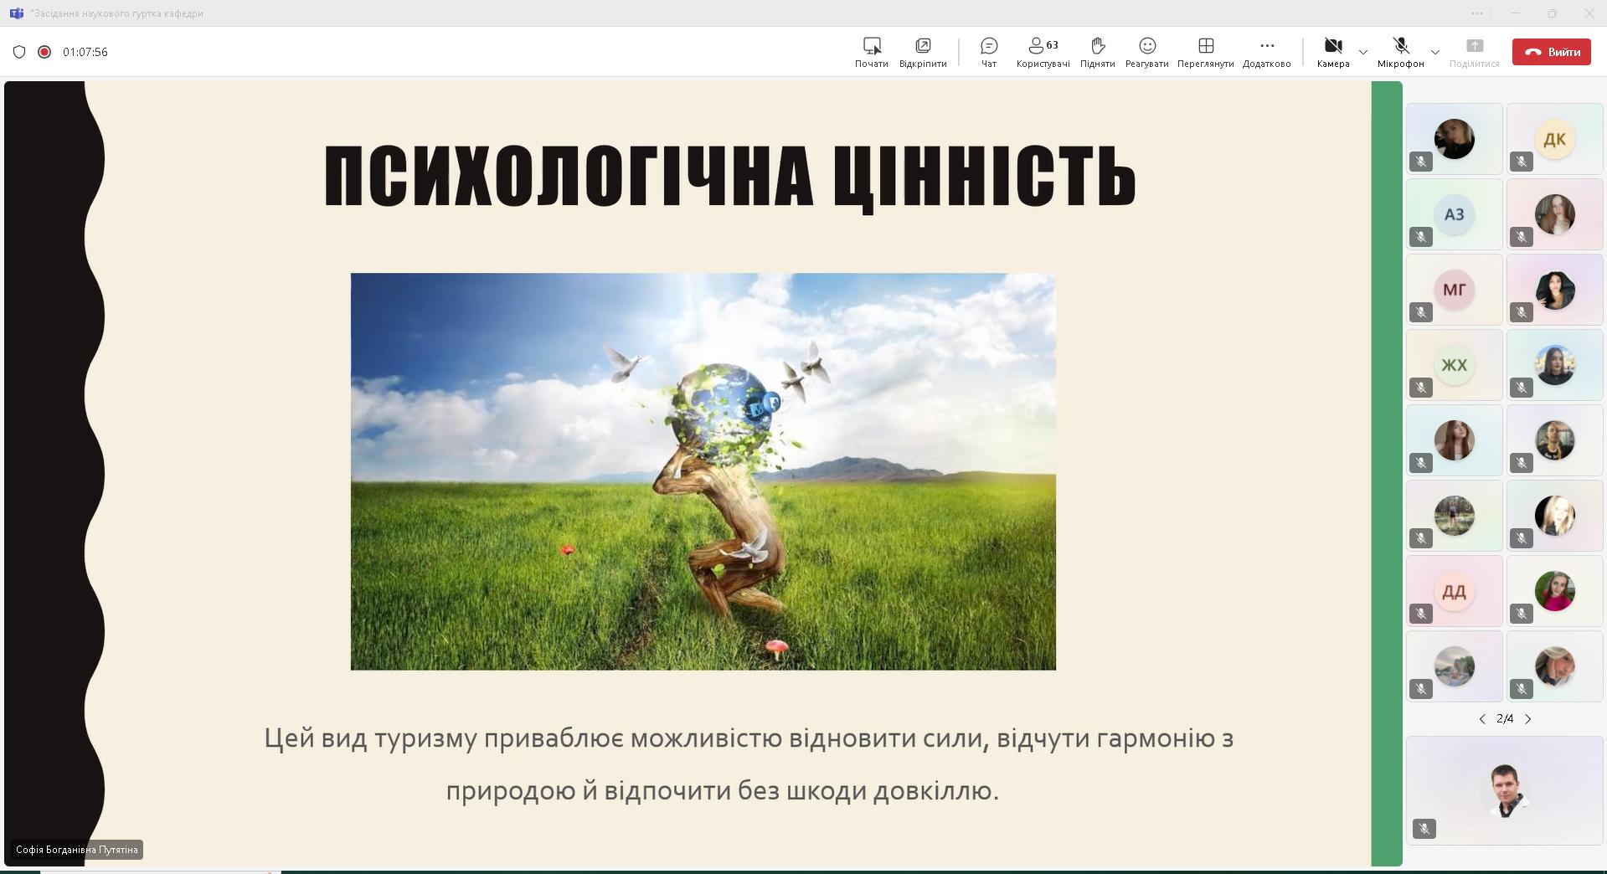The width and height of the screenshot is (1607, 874).
Task: Unmute the Мікрофон
Action: coord(1400,52)
